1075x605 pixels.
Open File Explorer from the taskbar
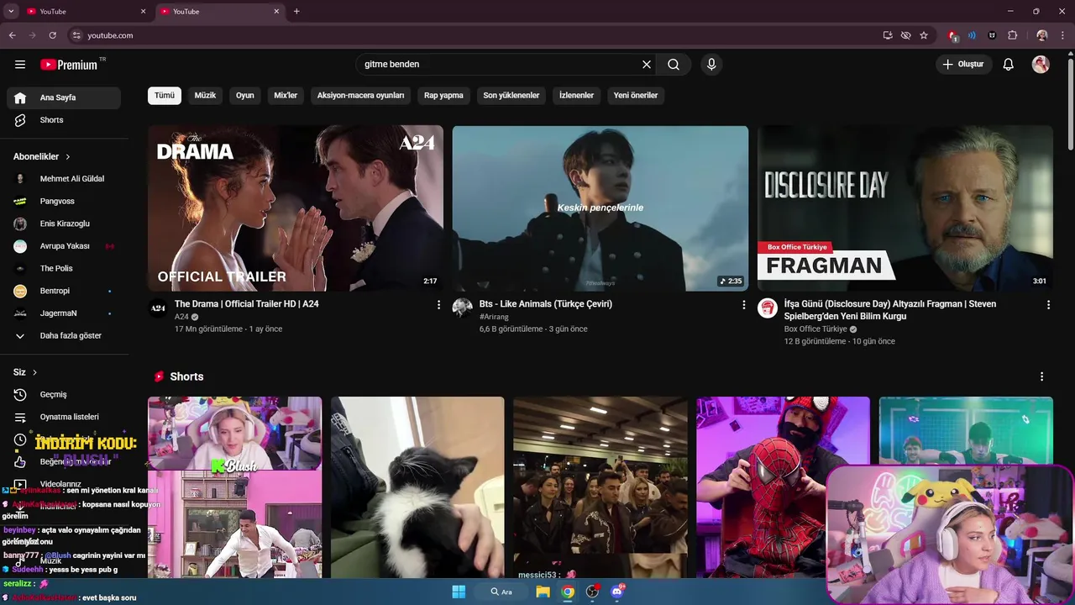pyautogui.click(x=543, y=592)
